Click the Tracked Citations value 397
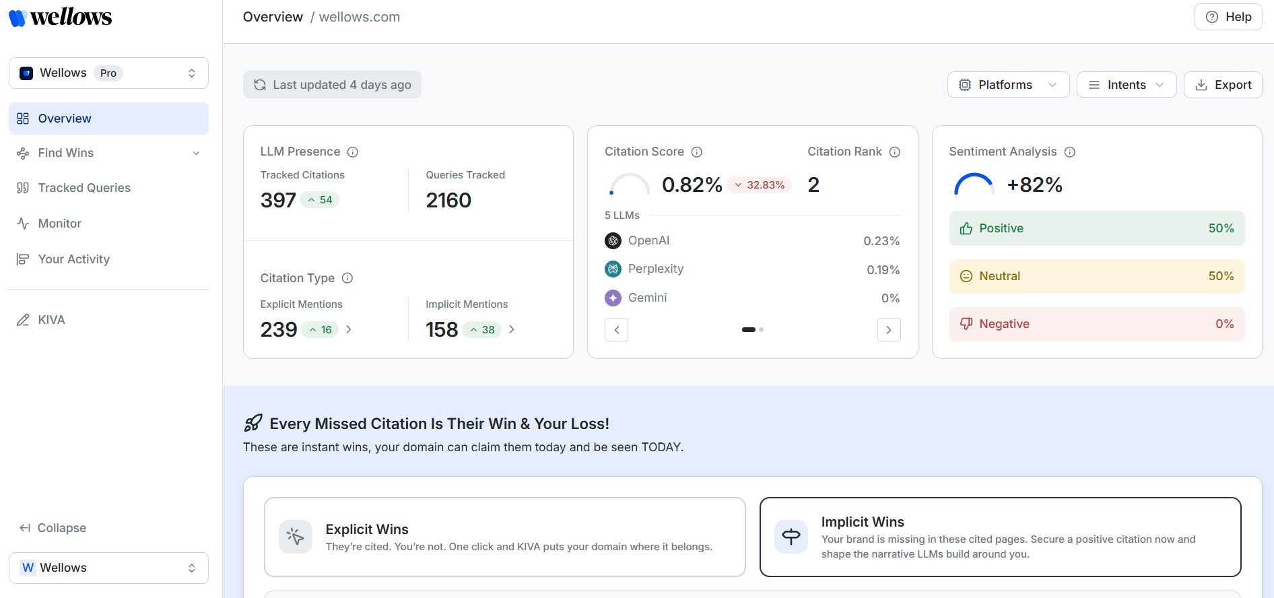This screenshot has height=598, width=1274. [x=278, y=200]
